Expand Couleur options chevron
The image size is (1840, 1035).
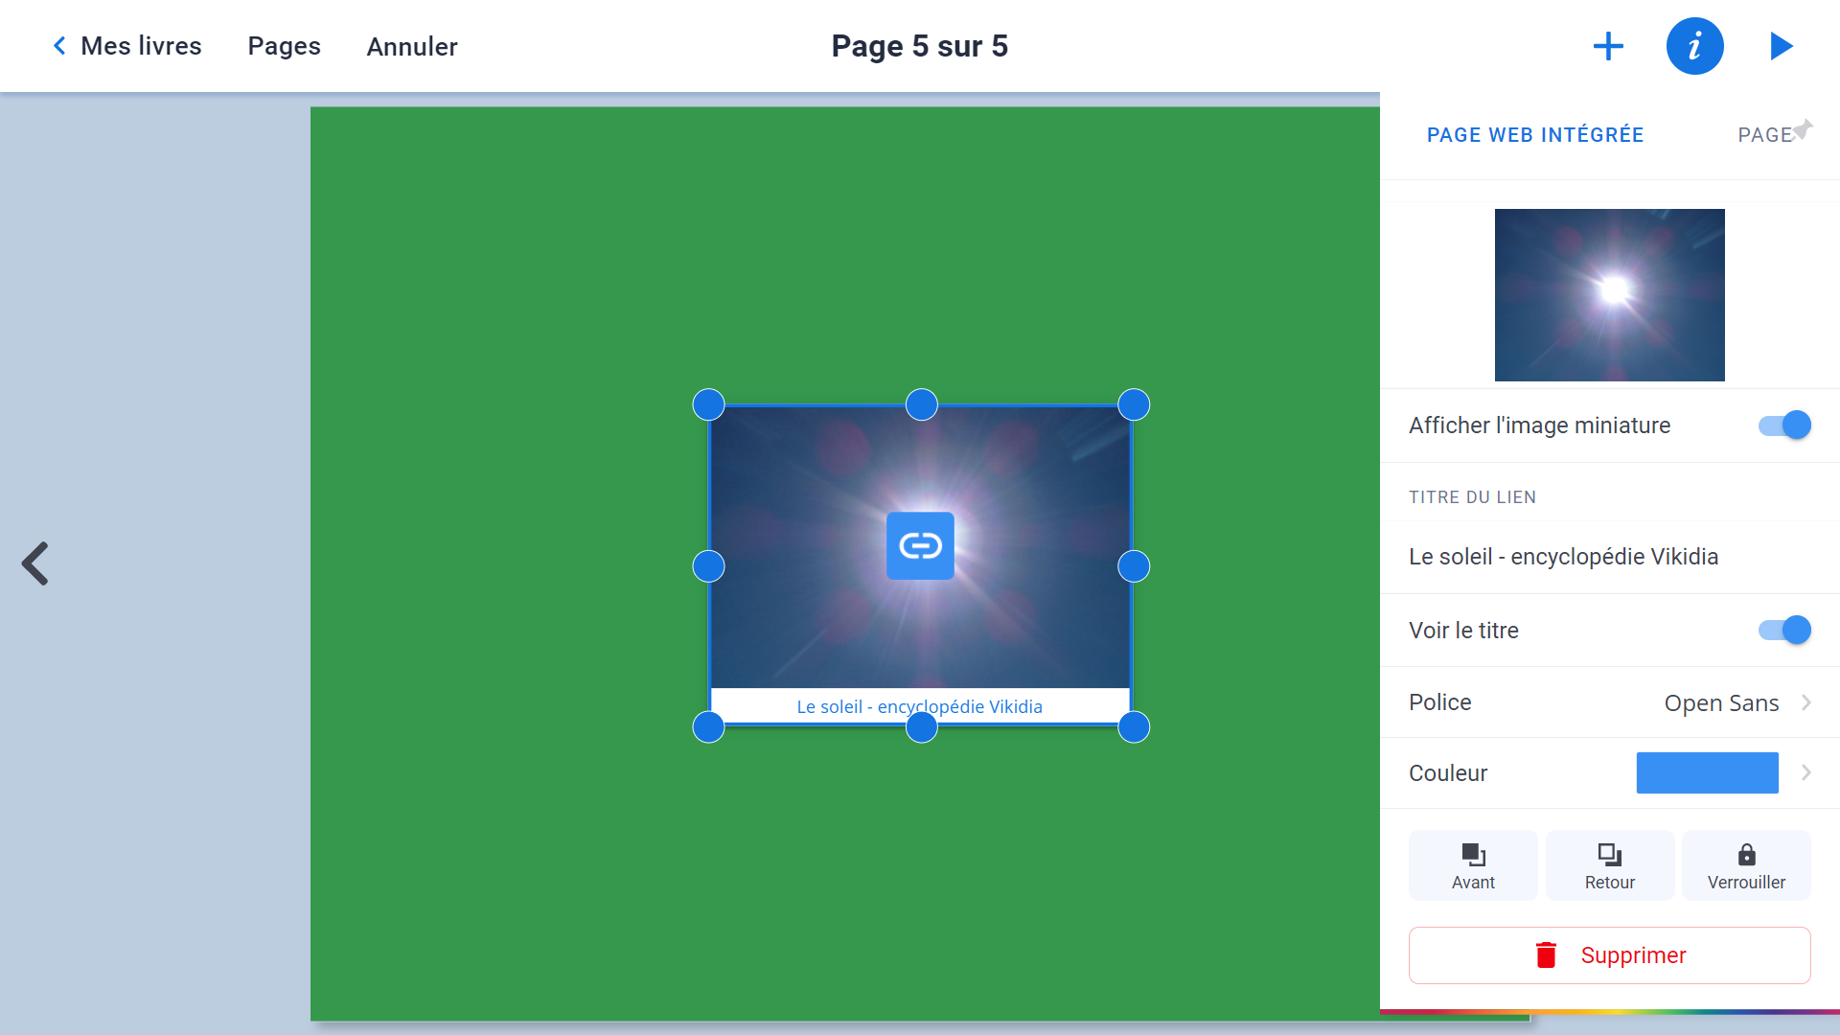pos(1806,772)
